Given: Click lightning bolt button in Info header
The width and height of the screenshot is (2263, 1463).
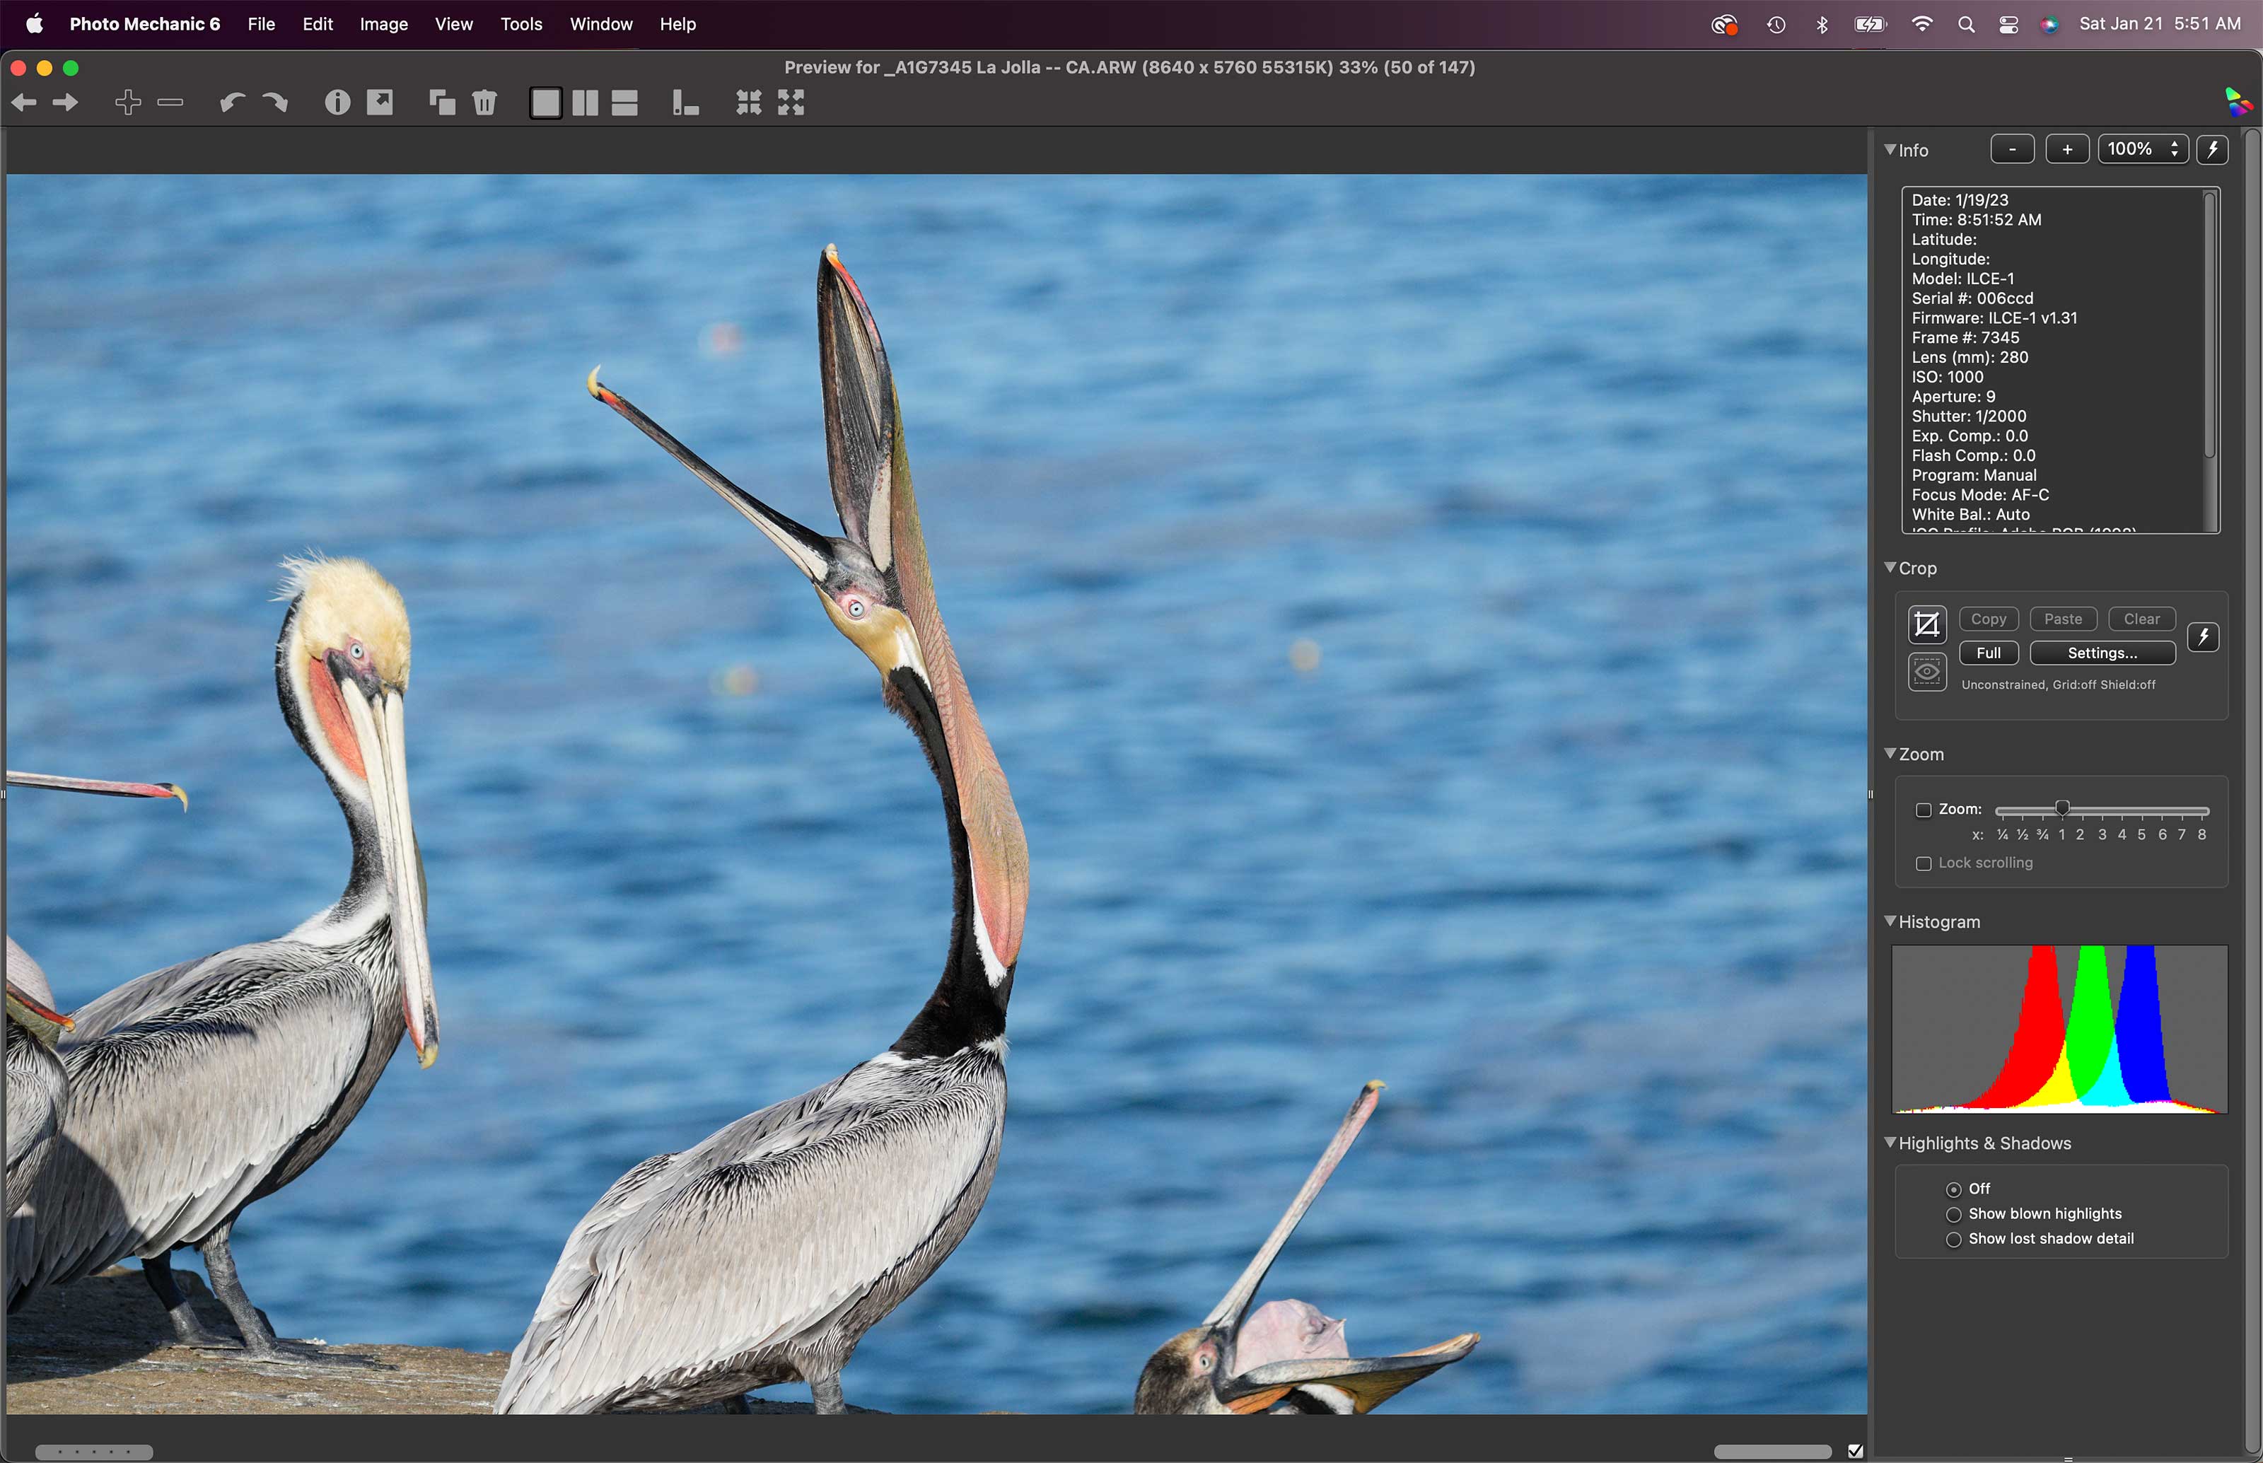Looking at the screenshot, I should 2213,149.
